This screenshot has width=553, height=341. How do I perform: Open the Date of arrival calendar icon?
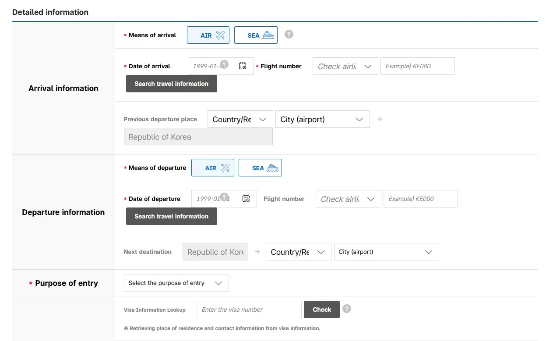pyautogui.click(x=243, y=66)
